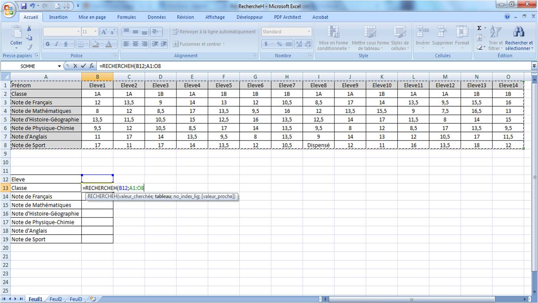
Task: Decrease font size with small A
Action: click(113, 32)
